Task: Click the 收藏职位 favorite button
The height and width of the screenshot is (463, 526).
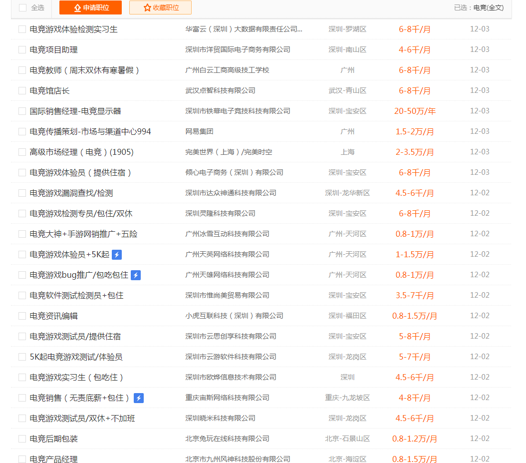Action: (160, 7)
